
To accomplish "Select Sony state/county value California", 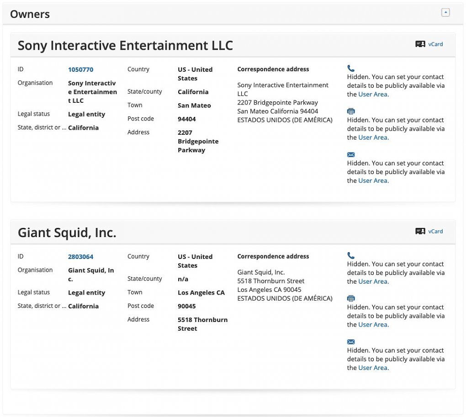I will 193,92.
